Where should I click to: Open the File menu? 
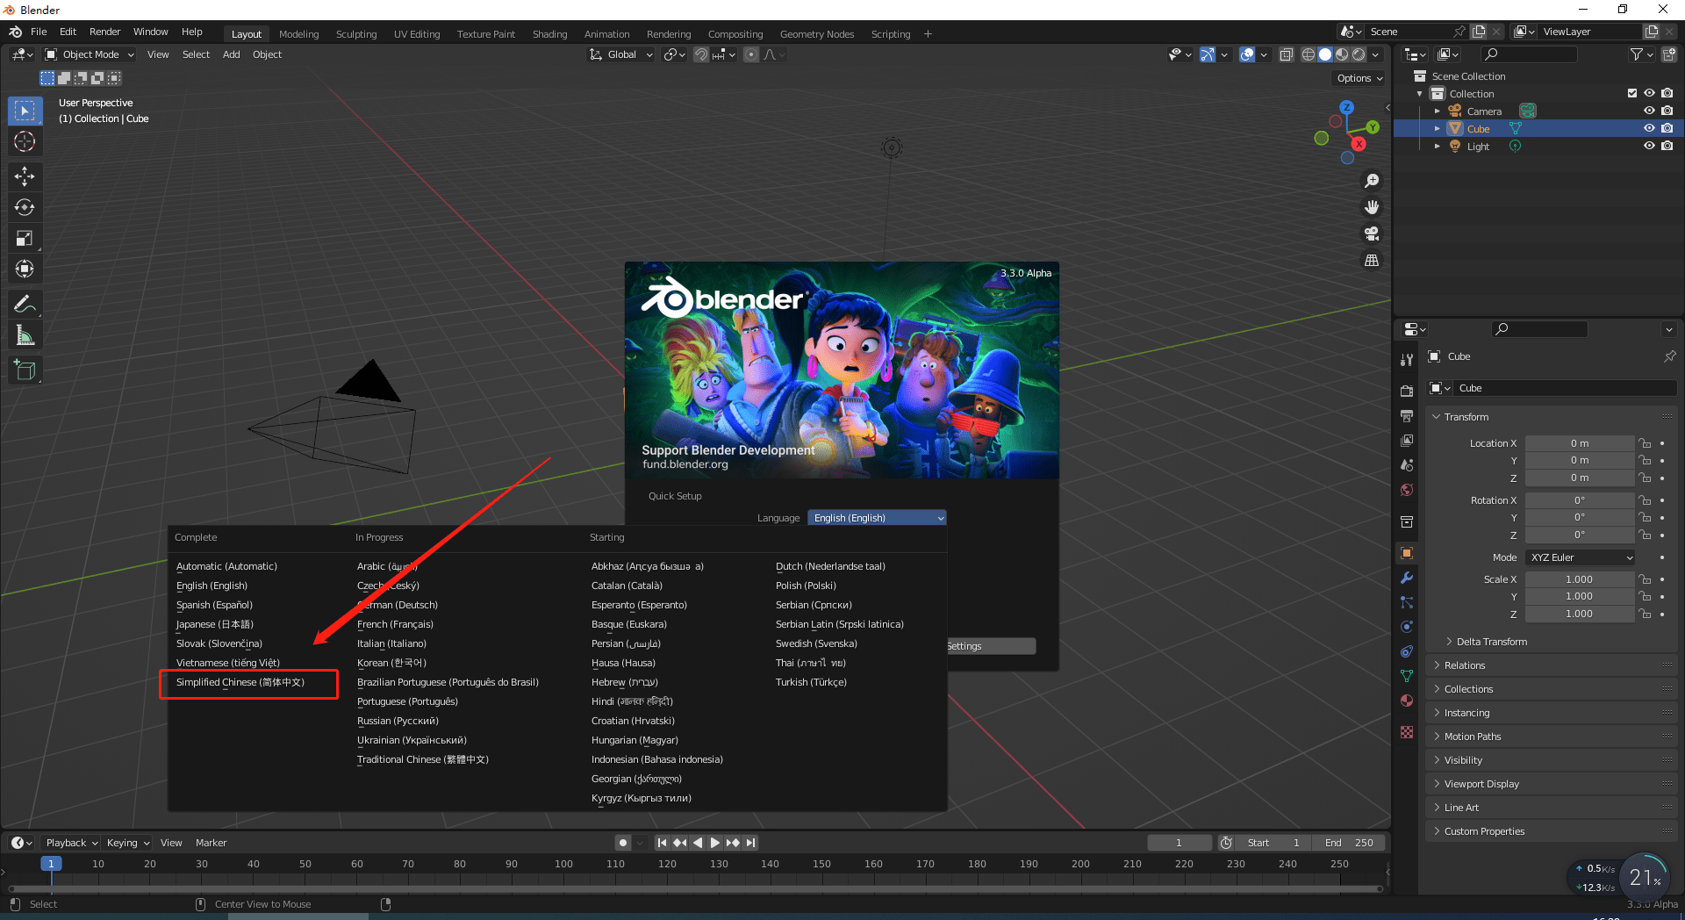tap(39, 32)
